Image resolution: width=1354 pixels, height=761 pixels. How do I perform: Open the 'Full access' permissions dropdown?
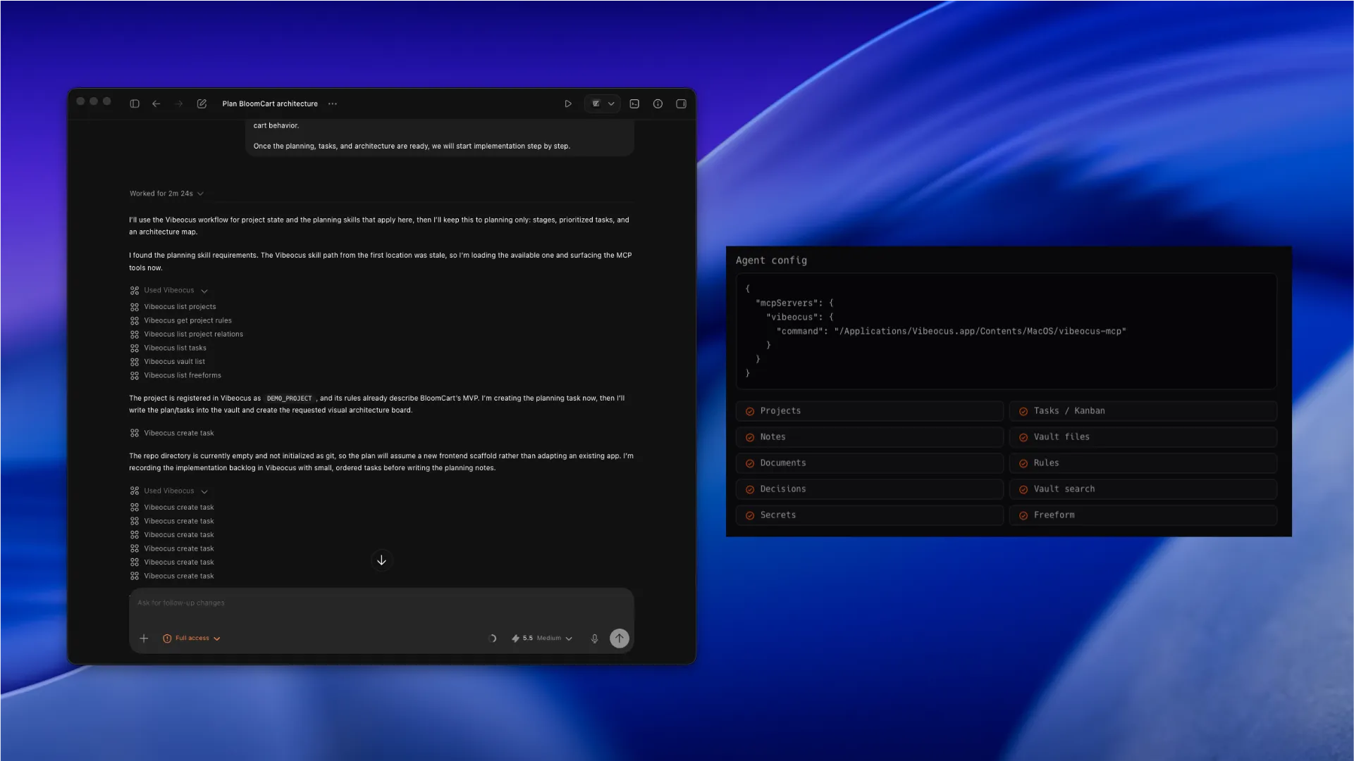tap(192, 639)
